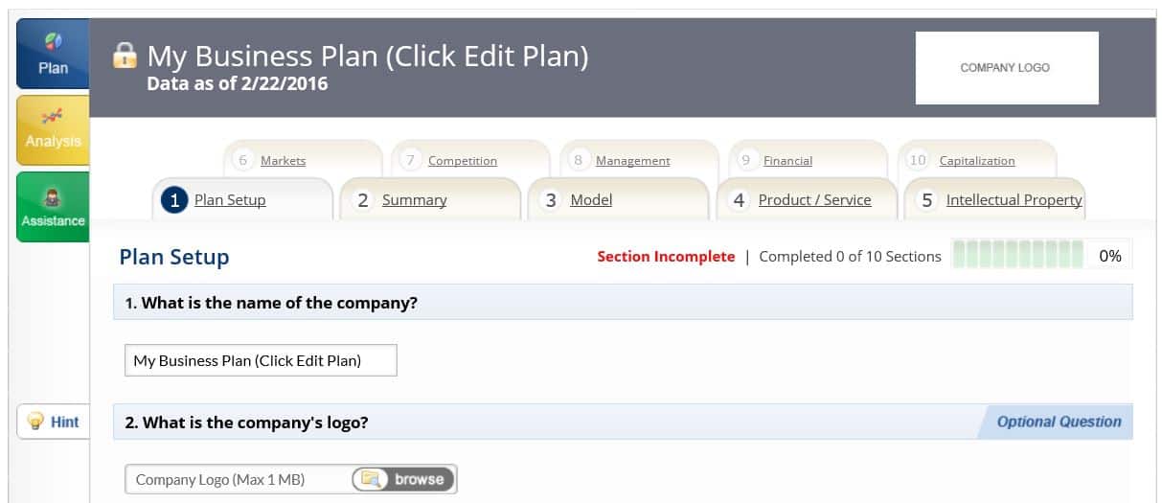The height and width of the screenshot is (503, 1162).
Task: Click the browse folder icon button
Action: pyautogui.click(x=403, y=479)
